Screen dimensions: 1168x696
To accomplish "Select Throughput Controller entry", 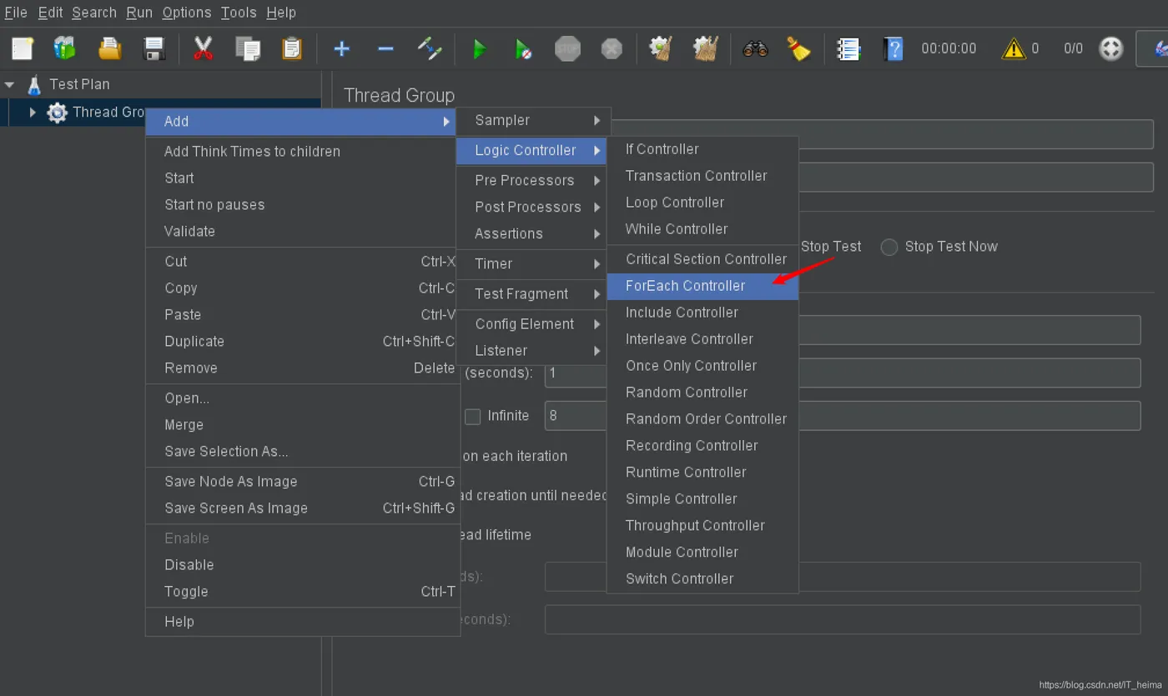I will click(702, 526).
